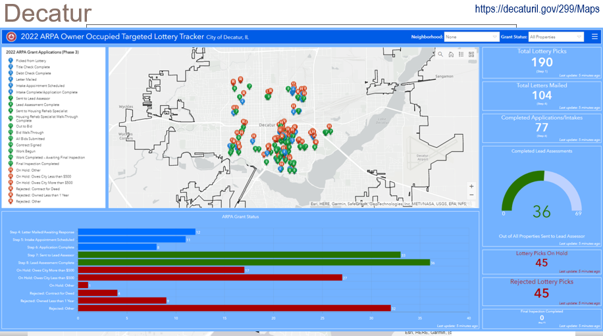Click the 'Debt Check Complete' legend marker
The height and width of the screenshot is (336, 603).
click(11, 73)
